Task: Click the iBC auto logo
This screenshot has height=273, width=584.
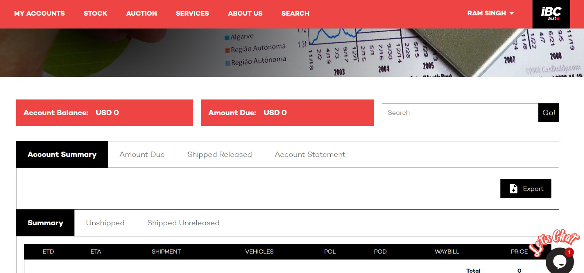Action: [x=551, y=14]
